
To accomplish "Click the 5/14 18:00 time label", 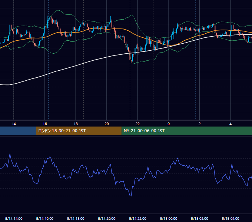I will (x=76, y=218).
